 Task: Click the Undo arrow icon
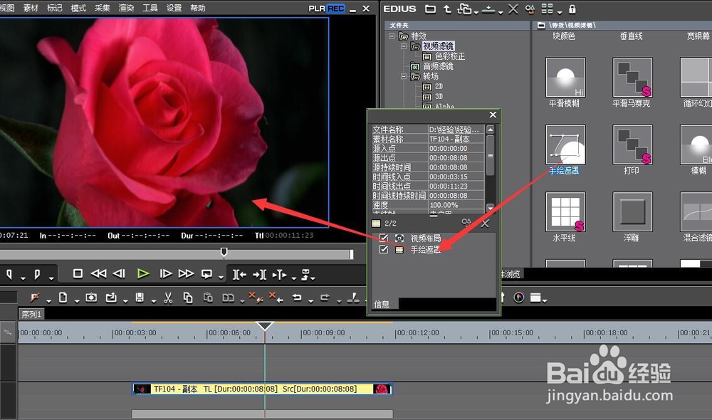(x=297, y=298)
